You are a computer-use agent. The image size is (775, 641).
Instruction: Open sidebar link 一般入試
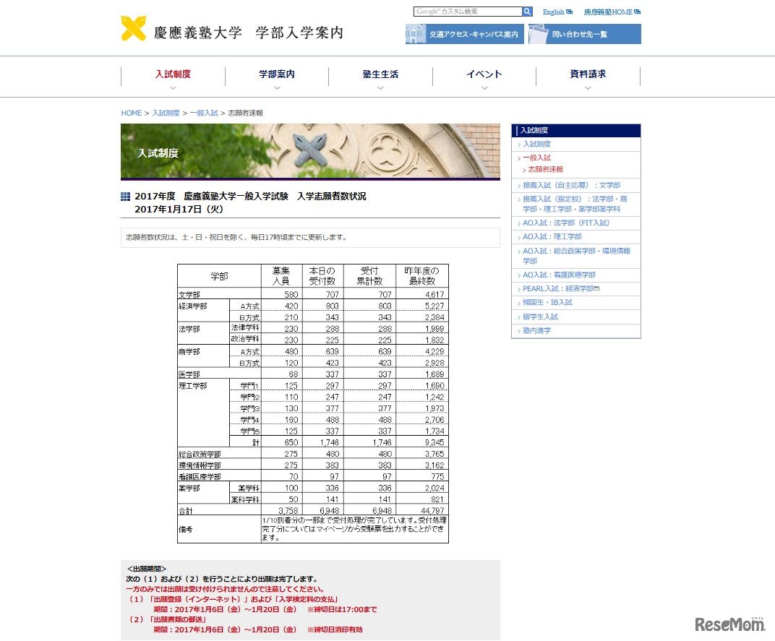click(x=536, y=158)
